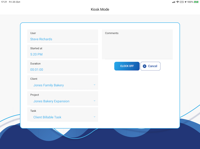
Task: Select the Steve Richards user field
Action: tap(41, 39)
